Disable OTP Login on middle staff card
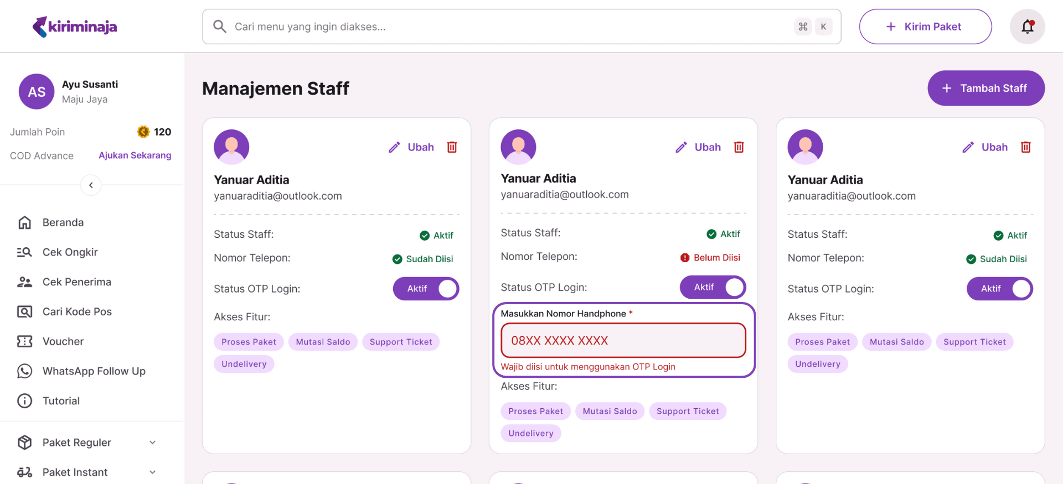 coord(713,287)
